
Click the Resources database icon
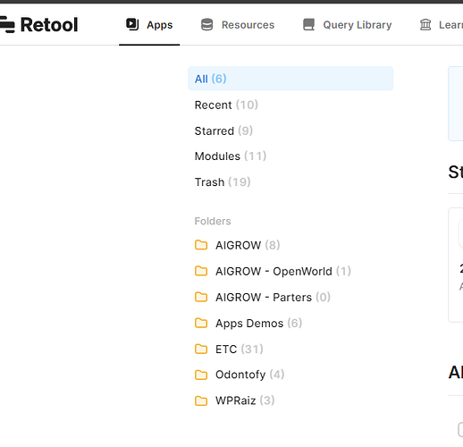(206, 24)
